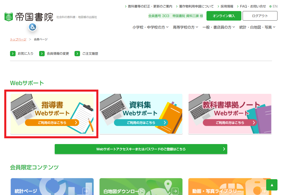The height and width of the screenshot is (195, 282).
Task: Open the 教科書準拠ノート Webサポート banner
Action: [230, 114]
